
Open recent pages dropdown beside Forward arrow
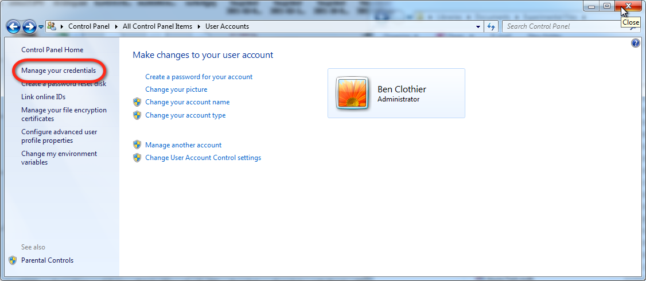click(x=41, y=27)
